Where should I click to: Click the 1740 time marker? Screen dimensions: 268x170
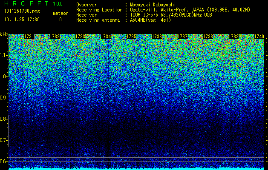[259, 37]
